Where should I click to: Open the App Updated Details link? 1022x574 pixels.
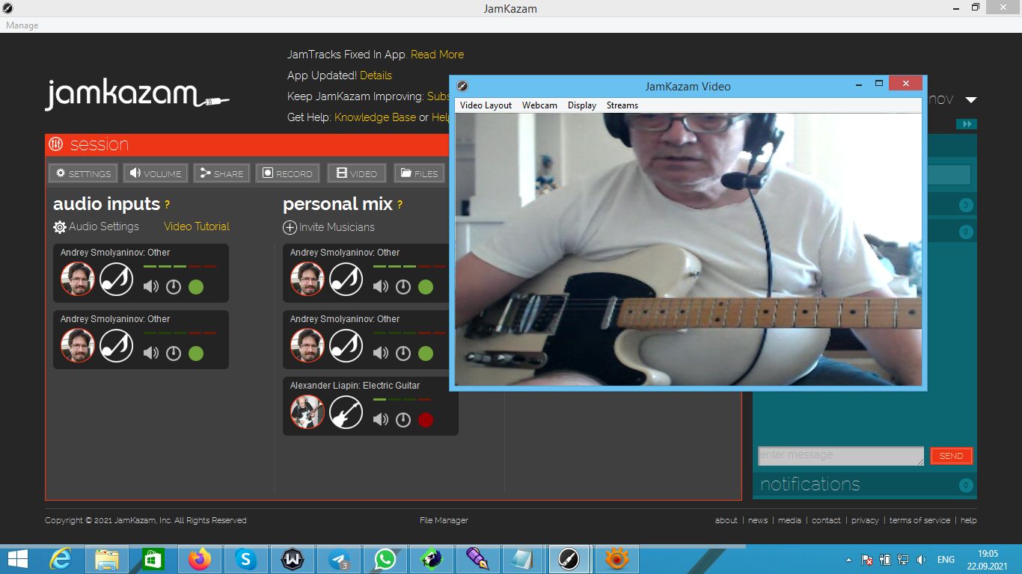coord(376,75)
